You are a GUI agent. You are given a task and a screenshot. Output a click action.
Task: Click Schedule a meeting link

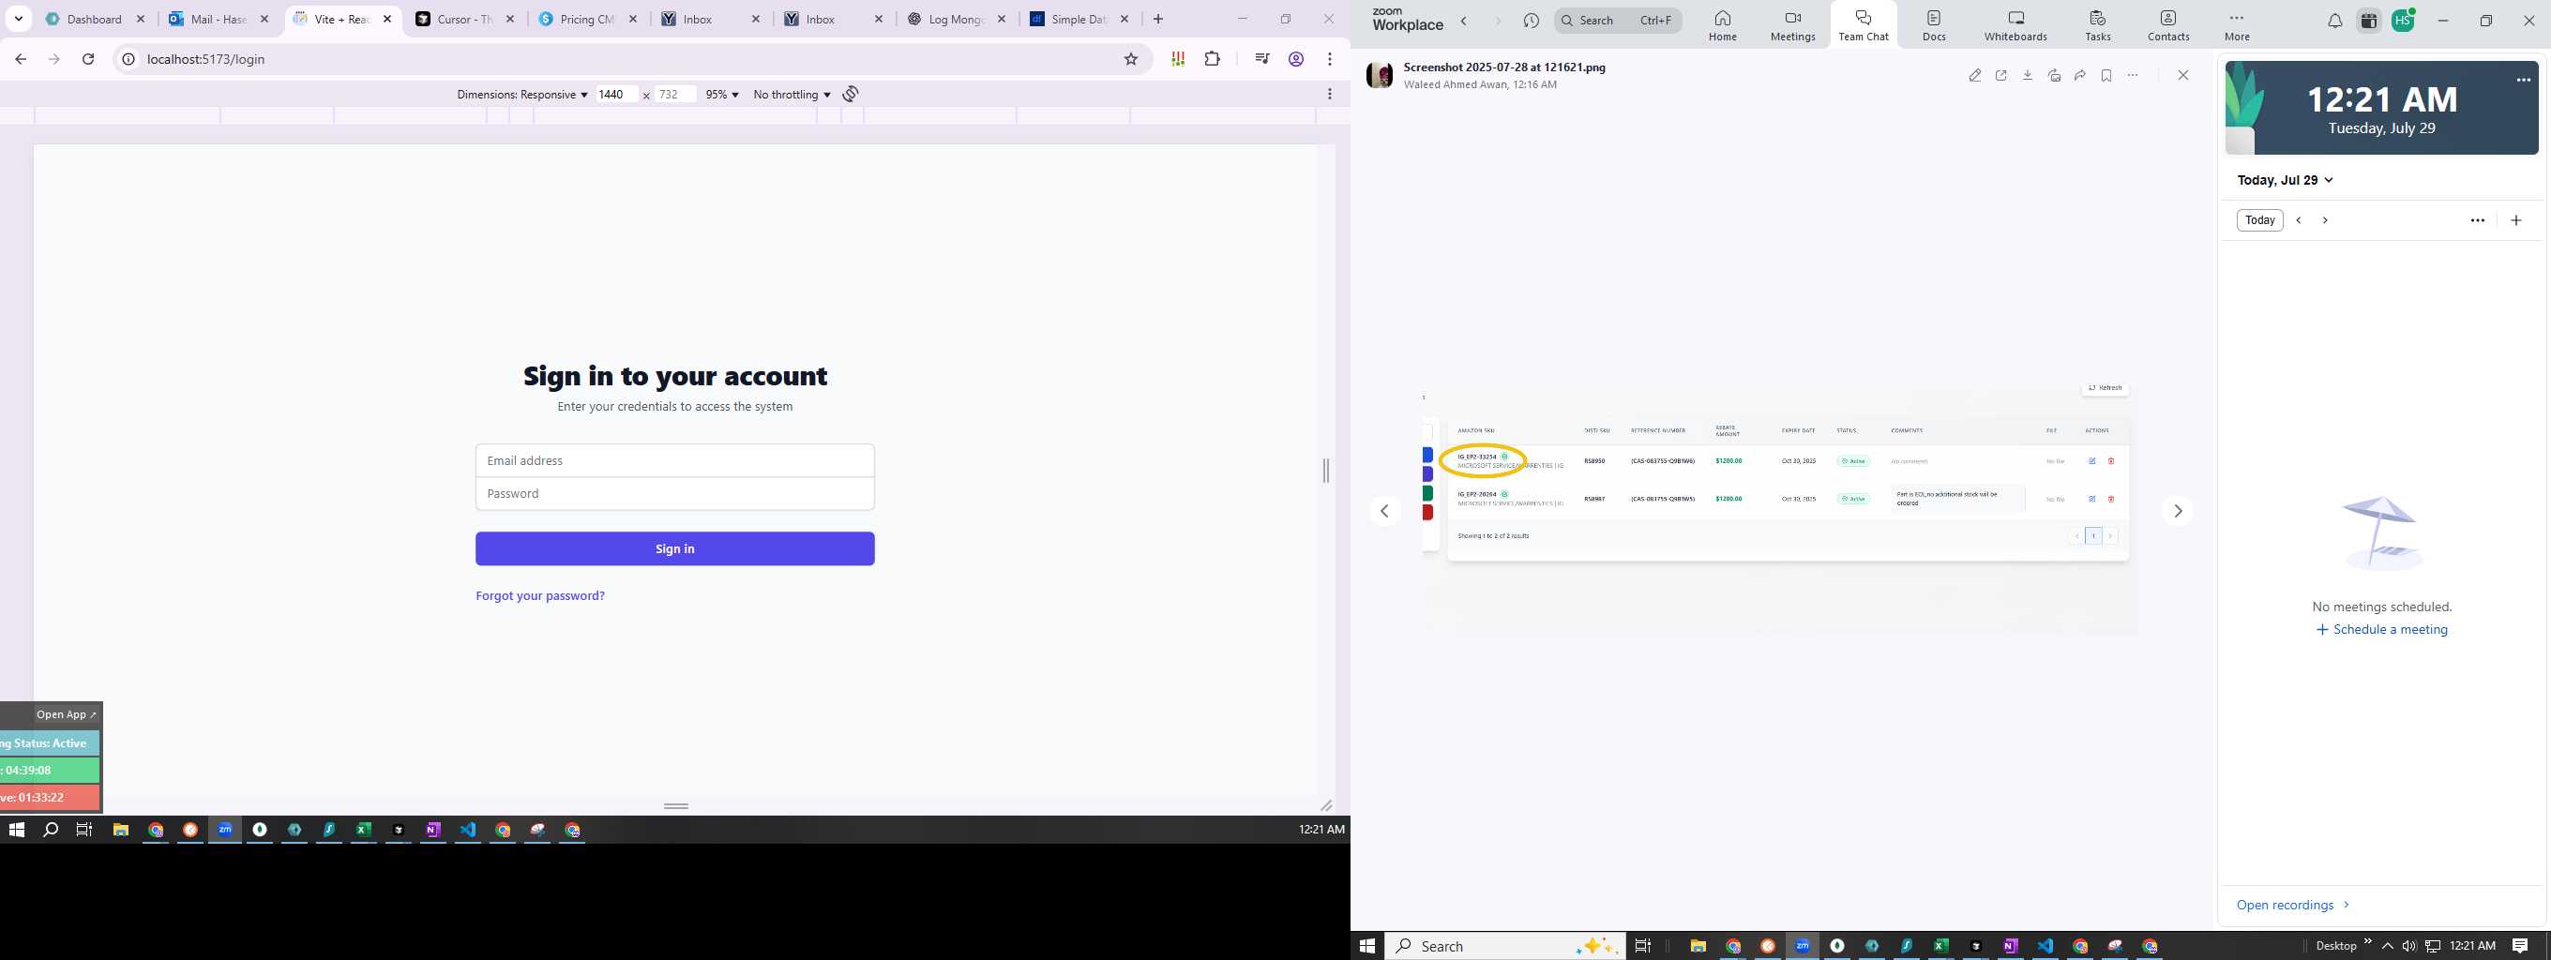2380,629
